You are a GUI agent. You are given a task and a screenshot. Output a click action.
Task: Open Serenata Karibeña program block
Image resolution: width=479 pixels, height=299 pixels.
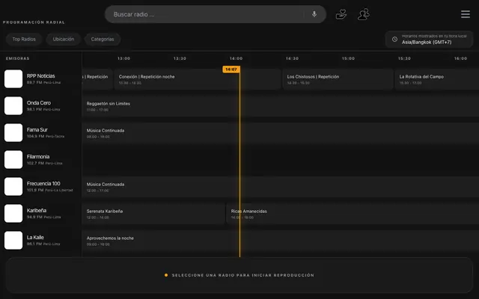pyautogui.click(x=153, y=214)
